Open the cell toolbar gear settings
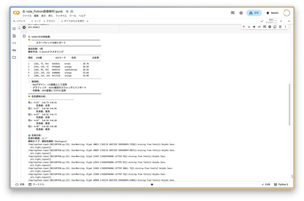This screenshot has width=304, height=201. 270,27
